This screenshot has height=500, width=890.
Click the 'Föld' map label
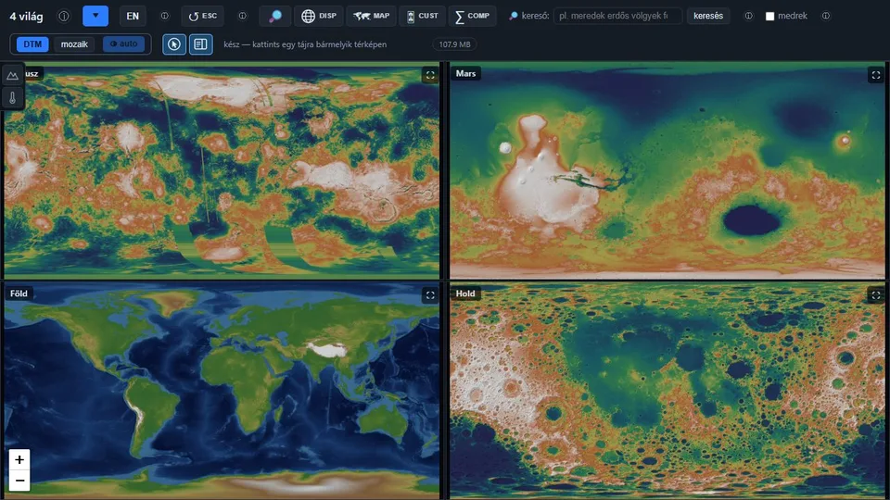[x=19, y=294]
